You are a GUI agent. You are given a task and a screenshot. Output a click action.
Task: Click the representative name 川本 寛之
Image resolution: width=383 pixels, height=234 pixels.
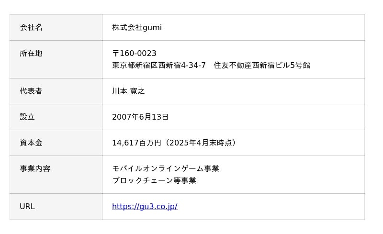128,91
